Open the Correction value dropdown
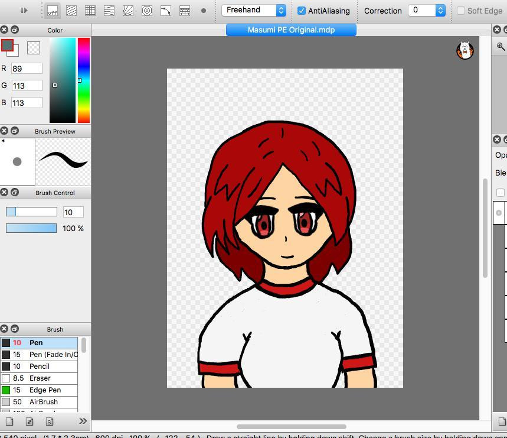 [x=427, y=11]
